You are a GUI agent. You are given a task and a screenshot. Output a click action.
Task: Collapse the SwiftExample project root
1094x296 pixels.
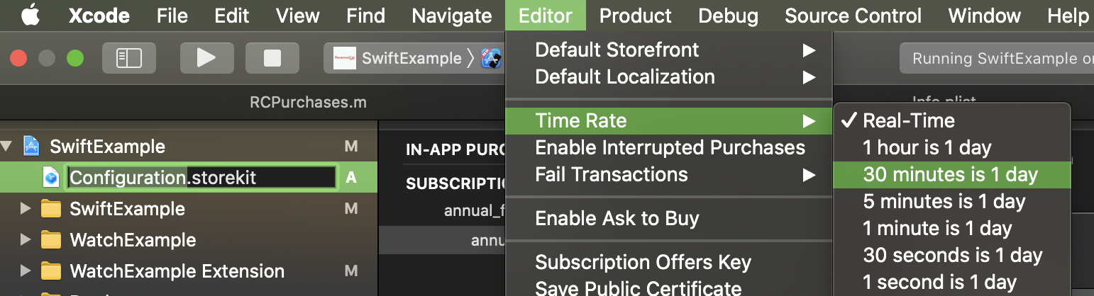click(8, 147)
